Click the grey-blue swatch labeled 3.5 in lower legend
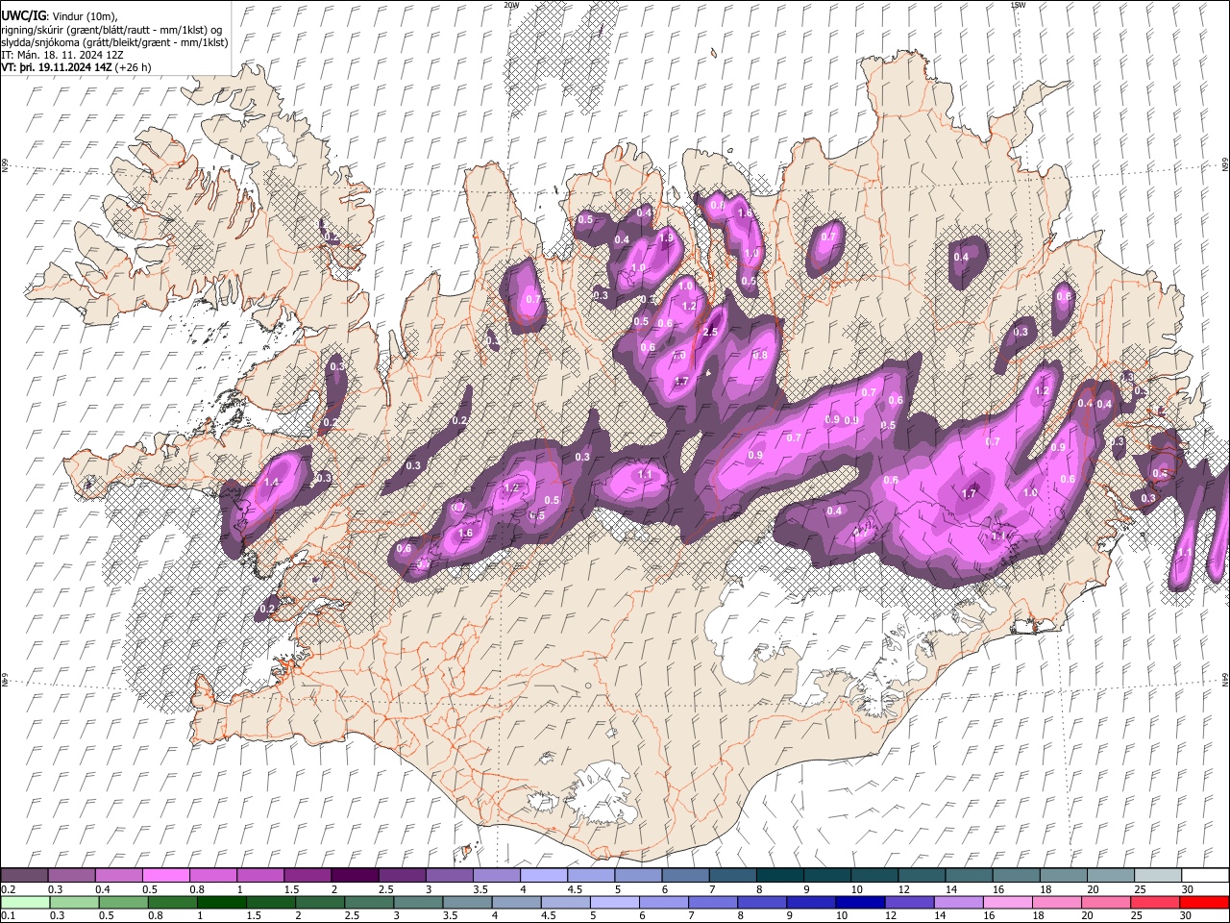 click(467, 903)
